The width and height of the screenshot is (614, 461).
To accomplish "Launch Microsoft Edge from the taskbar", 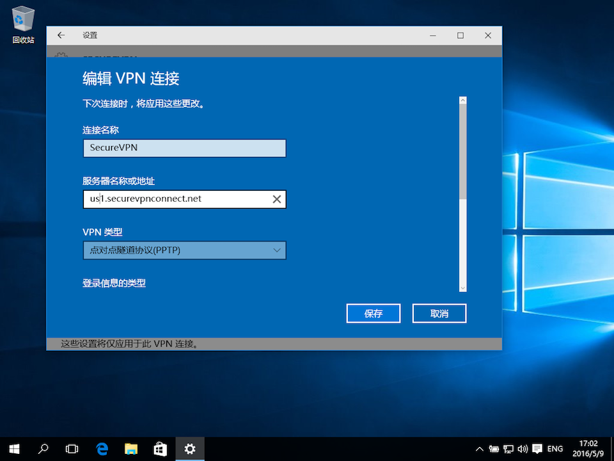I will [102, 449].
